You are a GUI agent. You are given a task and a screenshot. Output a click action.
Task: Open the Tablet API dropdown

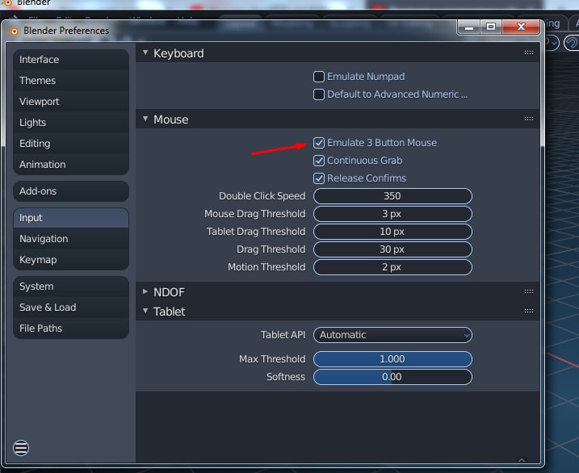[x=392, y=335]
